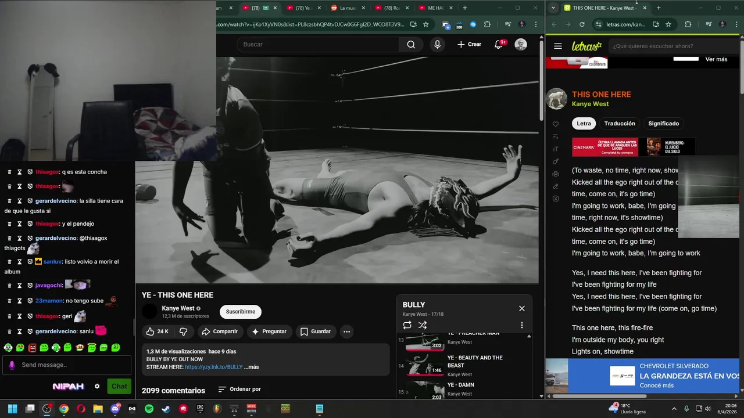This screenshot has height=418, width=744.
Task: Open Epic Games Launcher from taskbar
Action: (200, 409)
